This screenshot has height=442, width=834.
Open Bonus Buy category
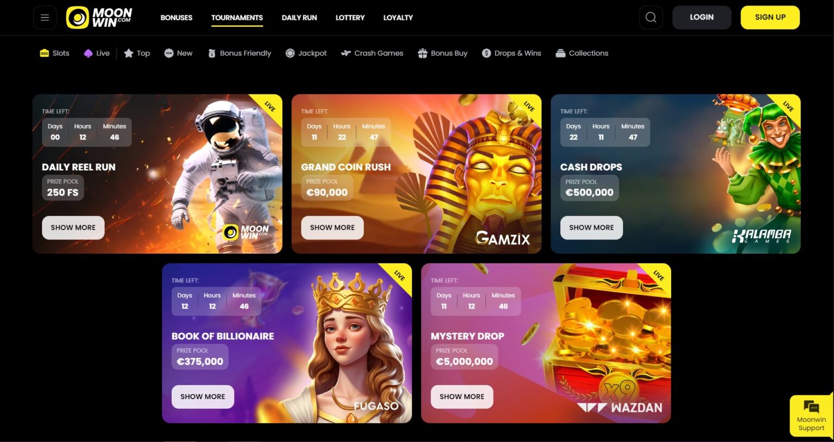tap(443, 53)
